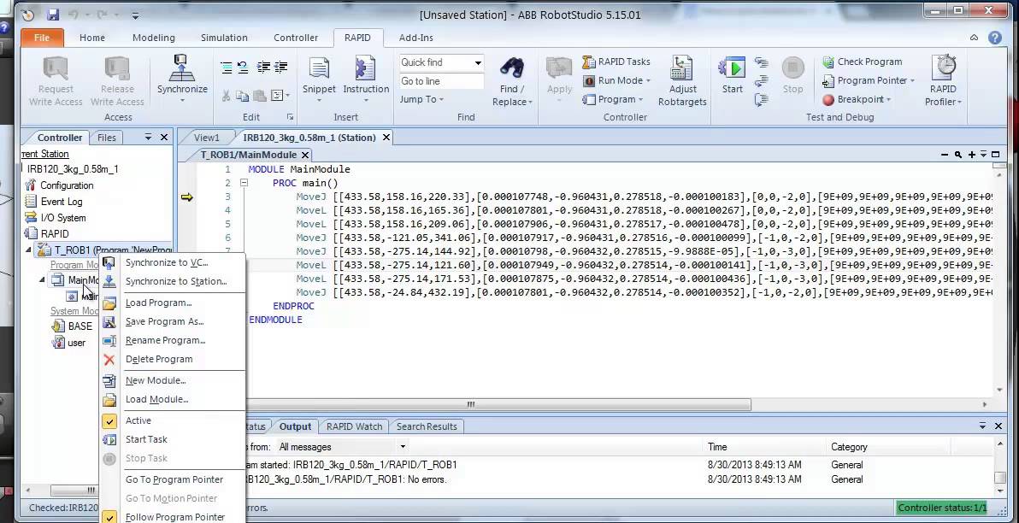Click the Step Over icon
The height and width of the screenshot is (523, 1019).
(762, 81)
